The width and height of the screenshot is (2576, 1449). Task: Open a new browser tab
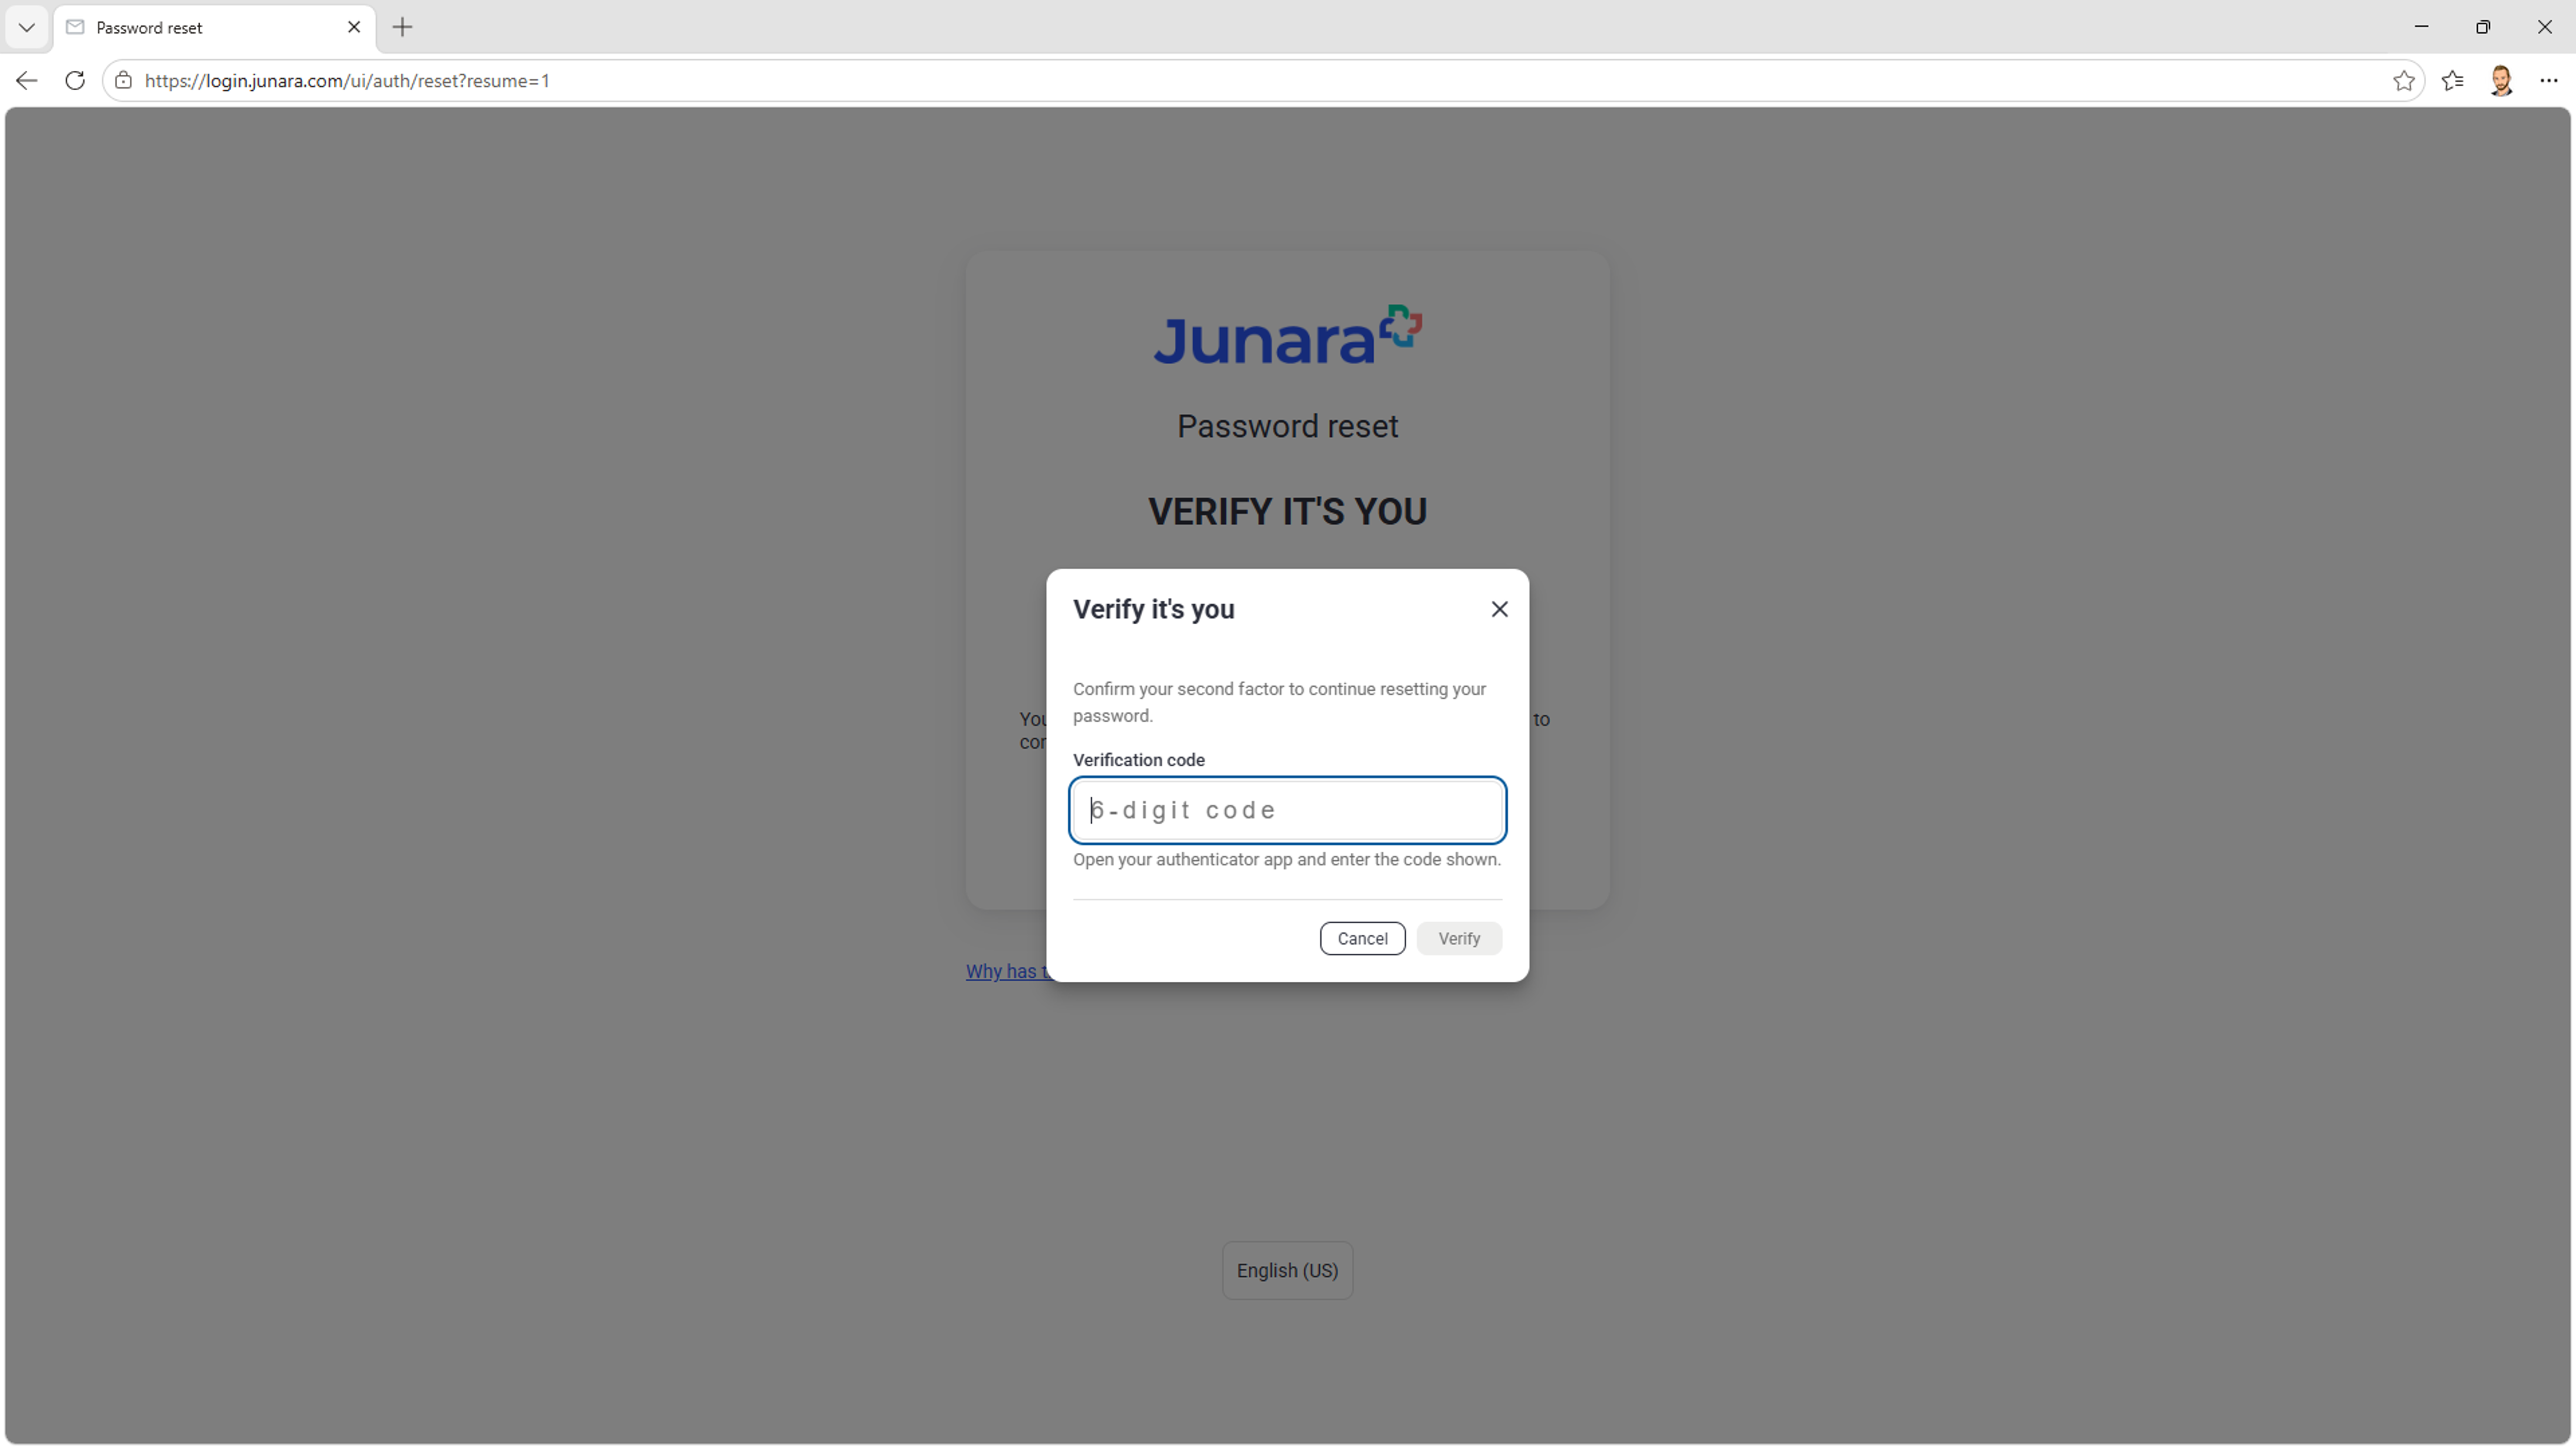[402, 27]
